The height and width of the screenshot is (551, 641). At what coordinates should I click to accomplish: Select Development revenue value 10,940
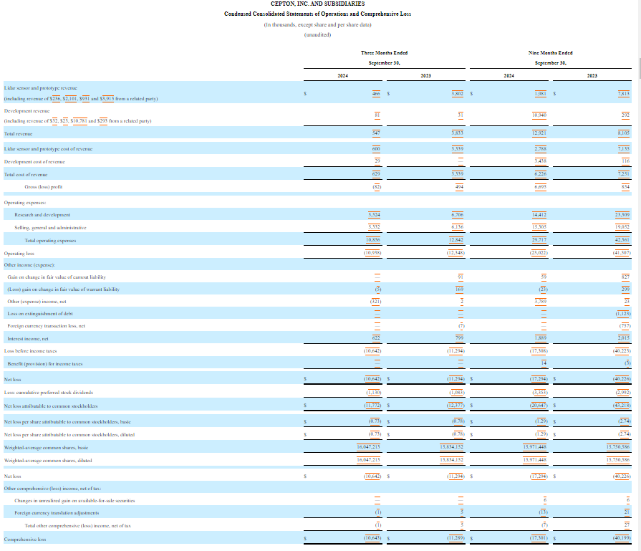click(x=541, y=115)
